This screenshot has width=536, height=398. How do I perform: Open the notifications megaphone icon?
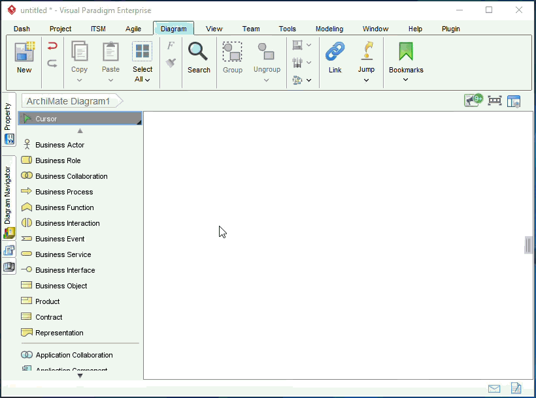click(473, 100)
